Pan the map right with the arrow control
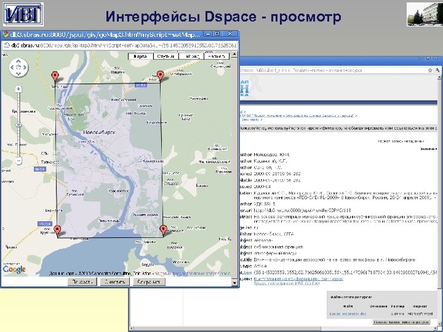 pyautogui.click(x=25, y=68)
